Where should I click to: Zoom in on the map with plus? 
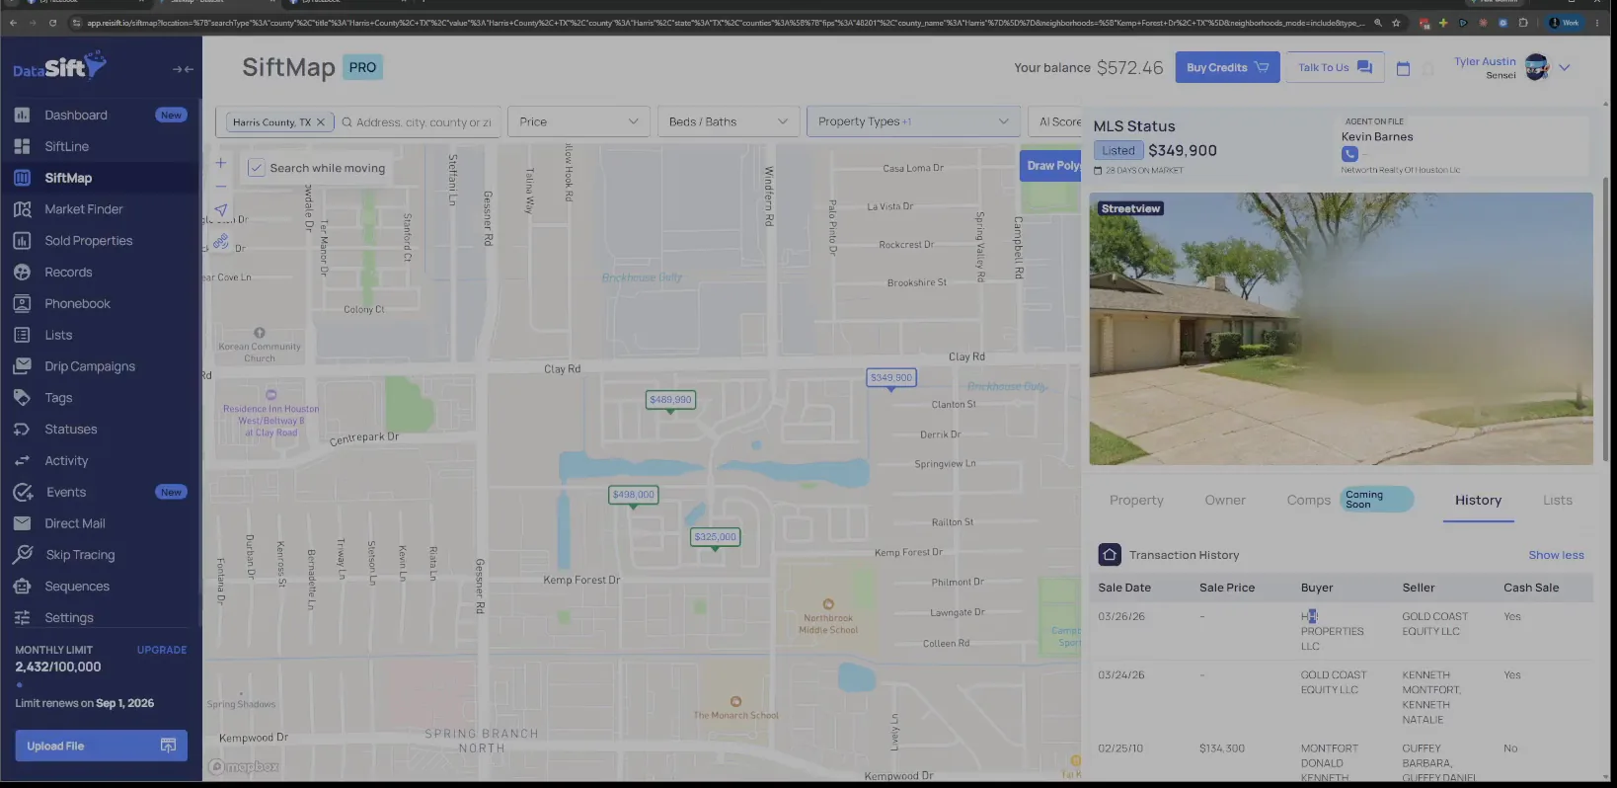click(221, 163)
